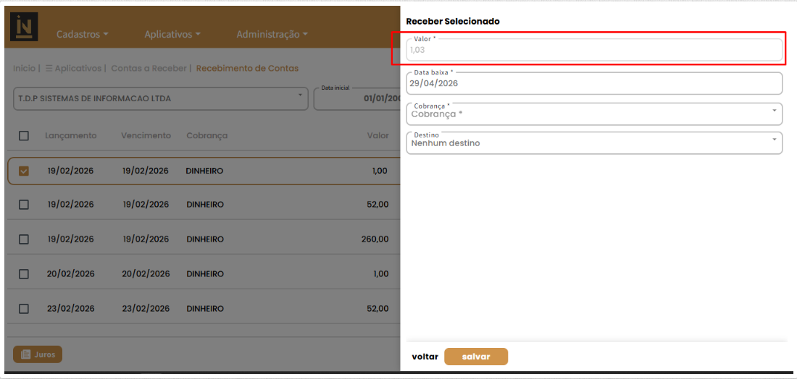Viewport: 797px width, 379px height.
Task: Click the list icon before Aplicativos breadcrumb
Action: (x=49, y=68)
